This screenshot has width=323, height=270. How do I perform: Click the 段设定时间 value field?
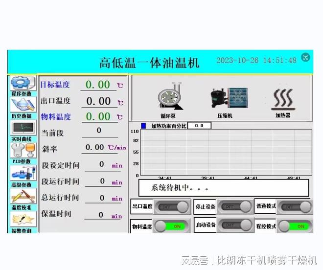pyautogui.click(x=103, y=165)
